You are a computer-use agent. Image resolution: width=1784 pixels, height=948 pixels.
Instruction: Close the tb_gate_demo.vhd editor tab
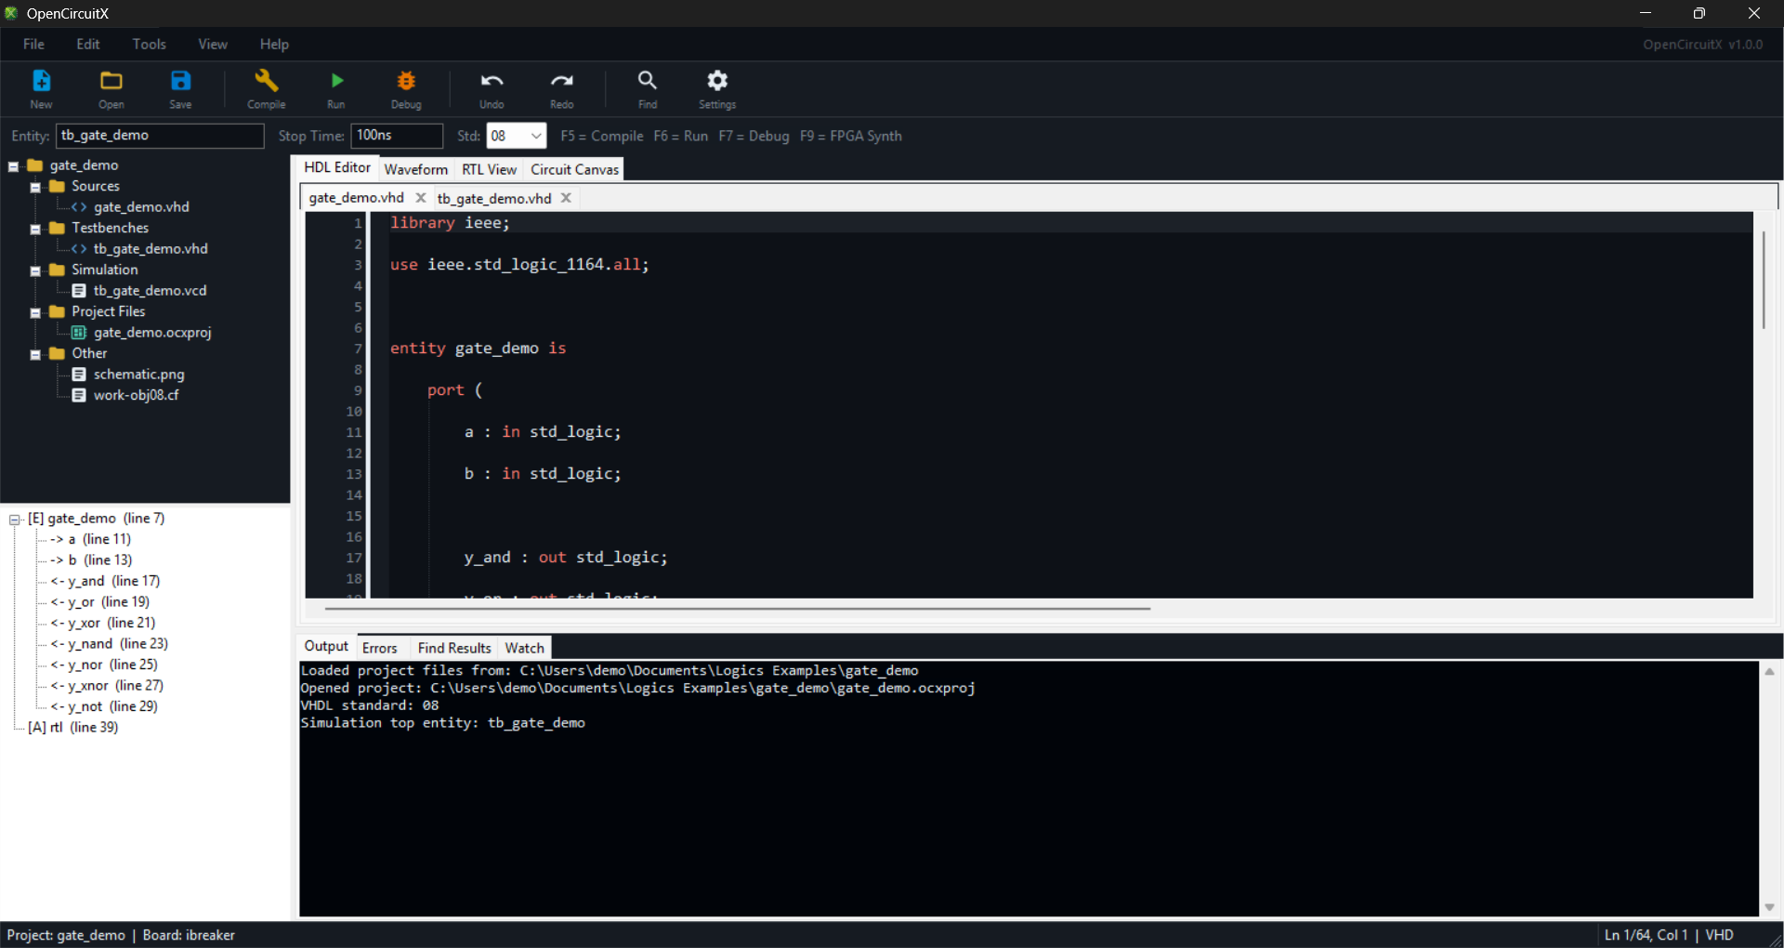566,198
